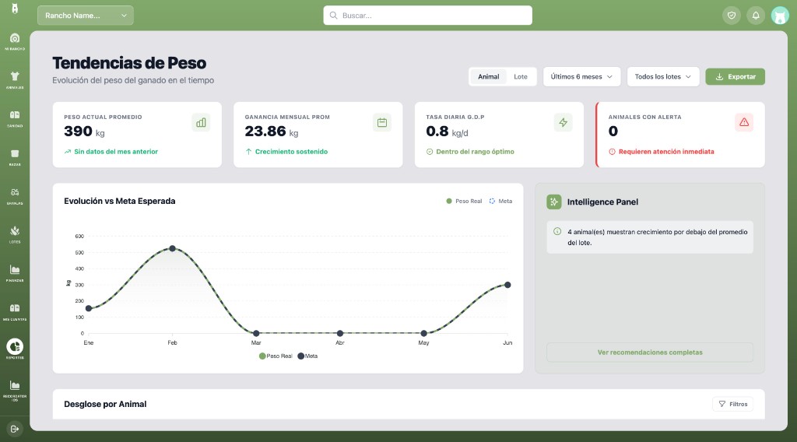Click 'Crecimiento sostenido' text
Screen dimensions: 797x442
pos(291,152)
